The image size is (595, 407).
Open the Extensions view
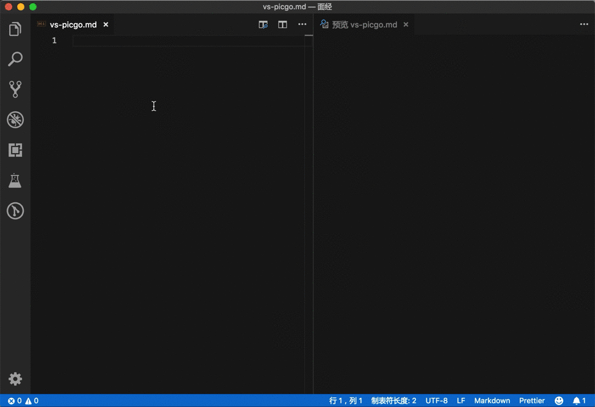(15, 150)
